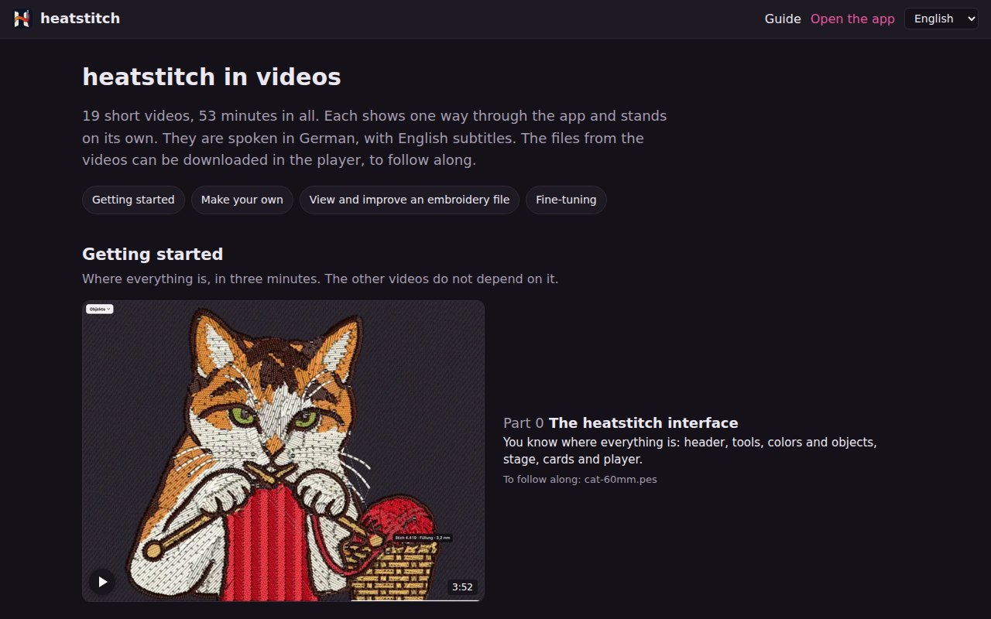Jump to the Fine-tuning section
This screenshot has width=991, height=619.
click(x=566, y=200)
